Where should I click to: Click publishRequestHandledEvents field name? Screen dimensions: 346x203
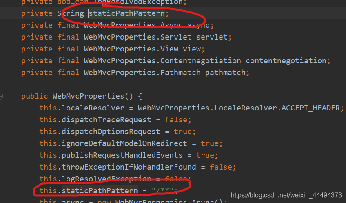(122, 155)
